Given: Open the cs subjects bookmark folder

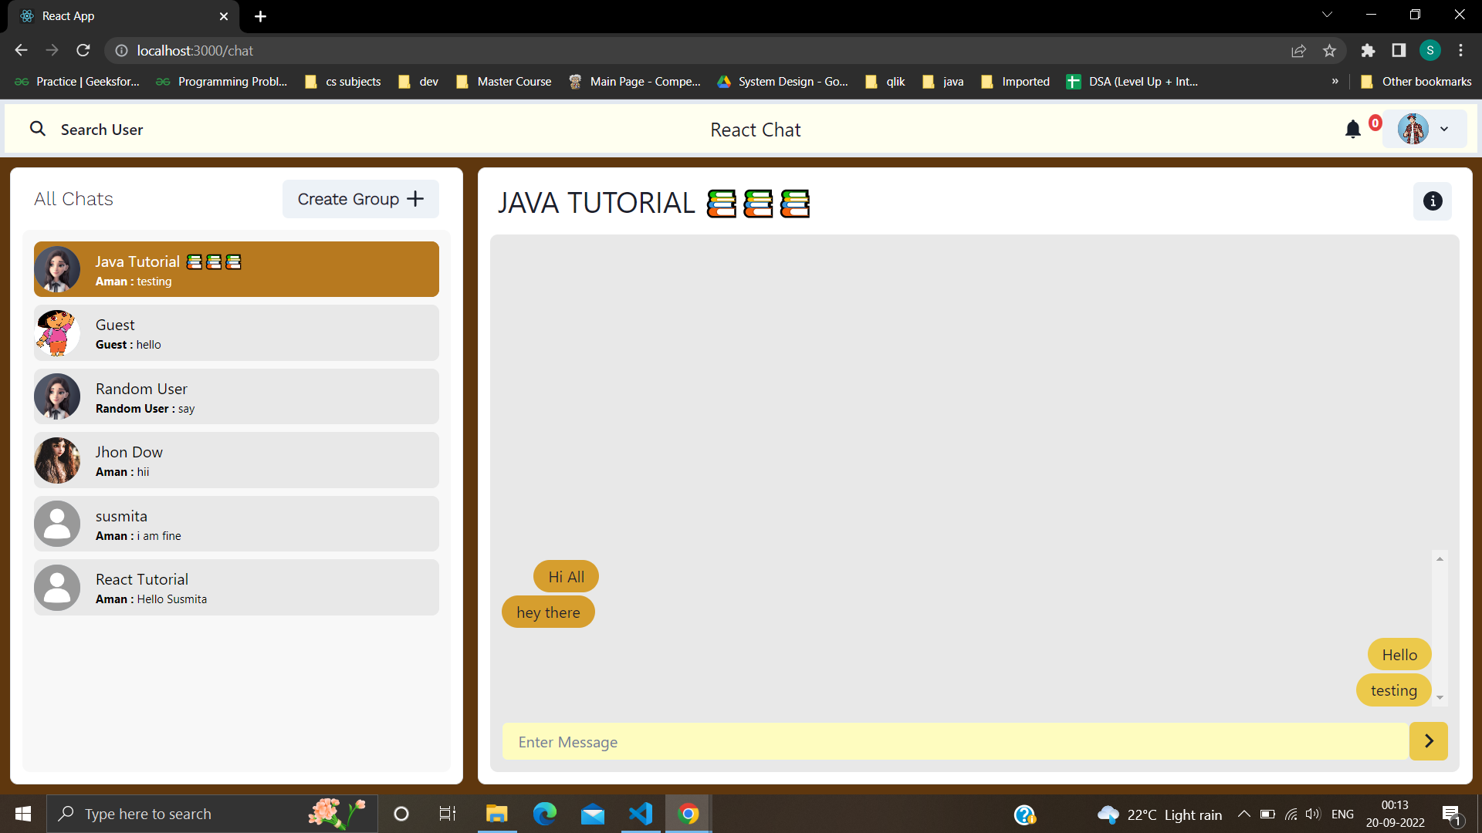Looking at the screenshot, I should [x=343, y=82].
